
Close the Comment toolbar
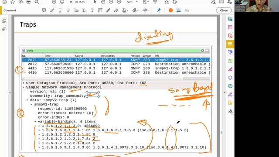224,10
